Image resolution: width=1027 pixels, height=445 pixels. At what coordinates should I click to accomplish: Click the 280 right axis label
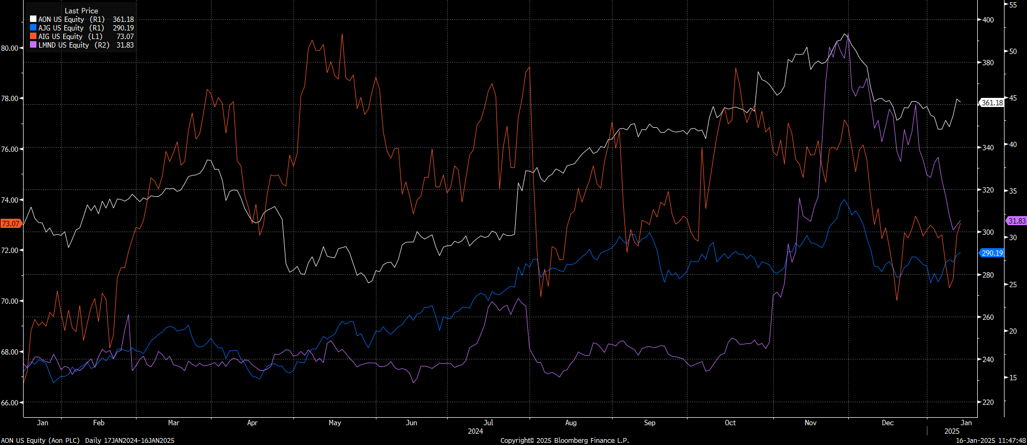tap(988, 275)
